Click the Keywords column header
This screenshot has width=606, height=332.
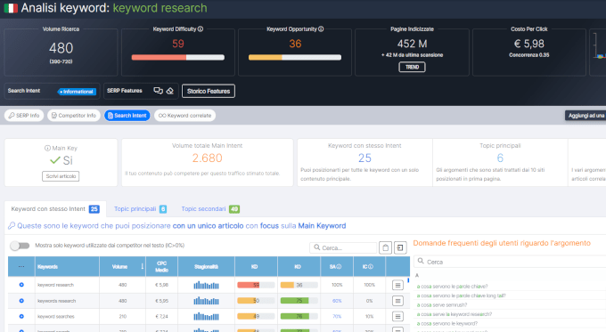point(67,267)
